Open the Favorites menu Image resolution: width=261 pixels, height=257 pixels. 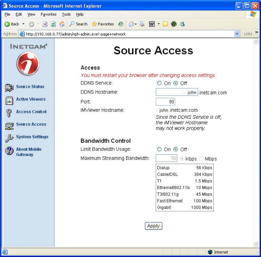[x=49, y=14]
